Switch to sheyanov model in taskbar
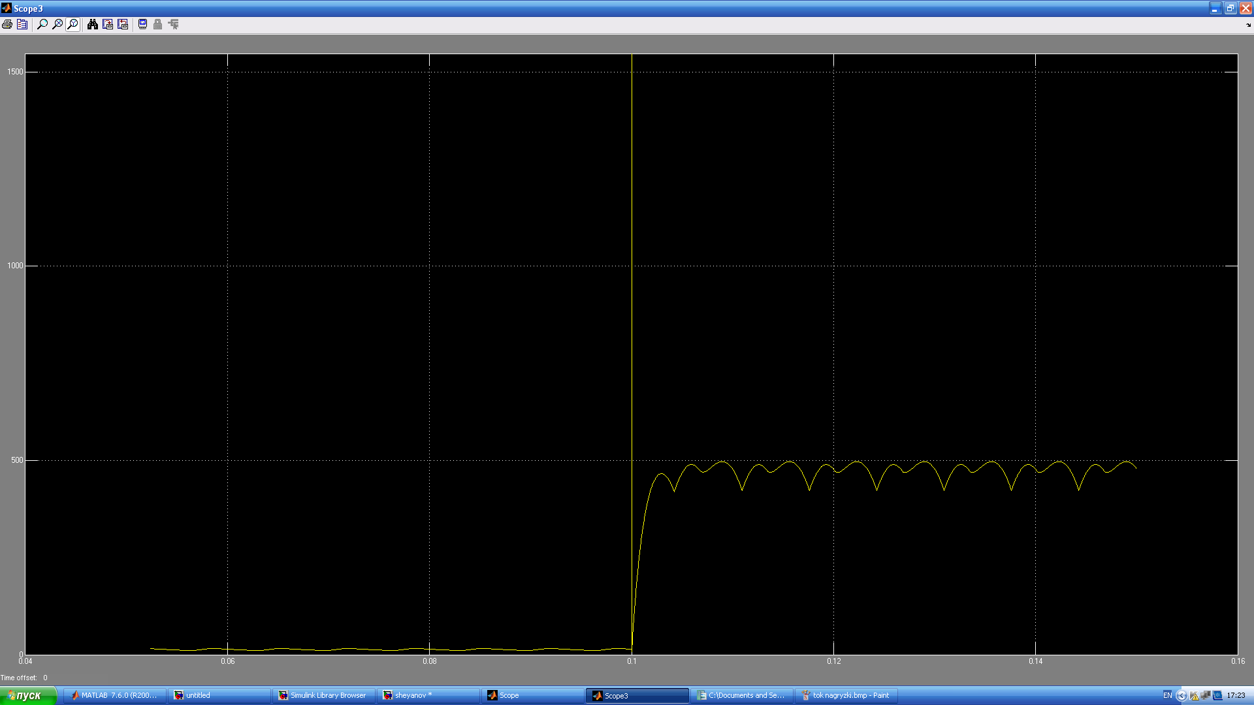1254x705 pixels. pyautogui.click(x=428, y=695)
